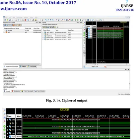Expand decip_text row in Objects panel
This screenshot has width=134, height=139.
pos(43,33)
